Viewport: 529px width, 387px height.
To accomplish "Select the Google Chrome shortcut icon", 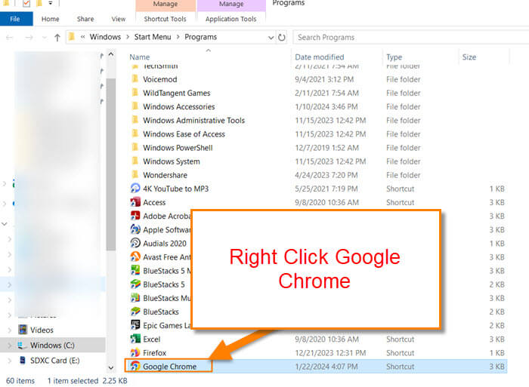I will click(x=135, y=366).
